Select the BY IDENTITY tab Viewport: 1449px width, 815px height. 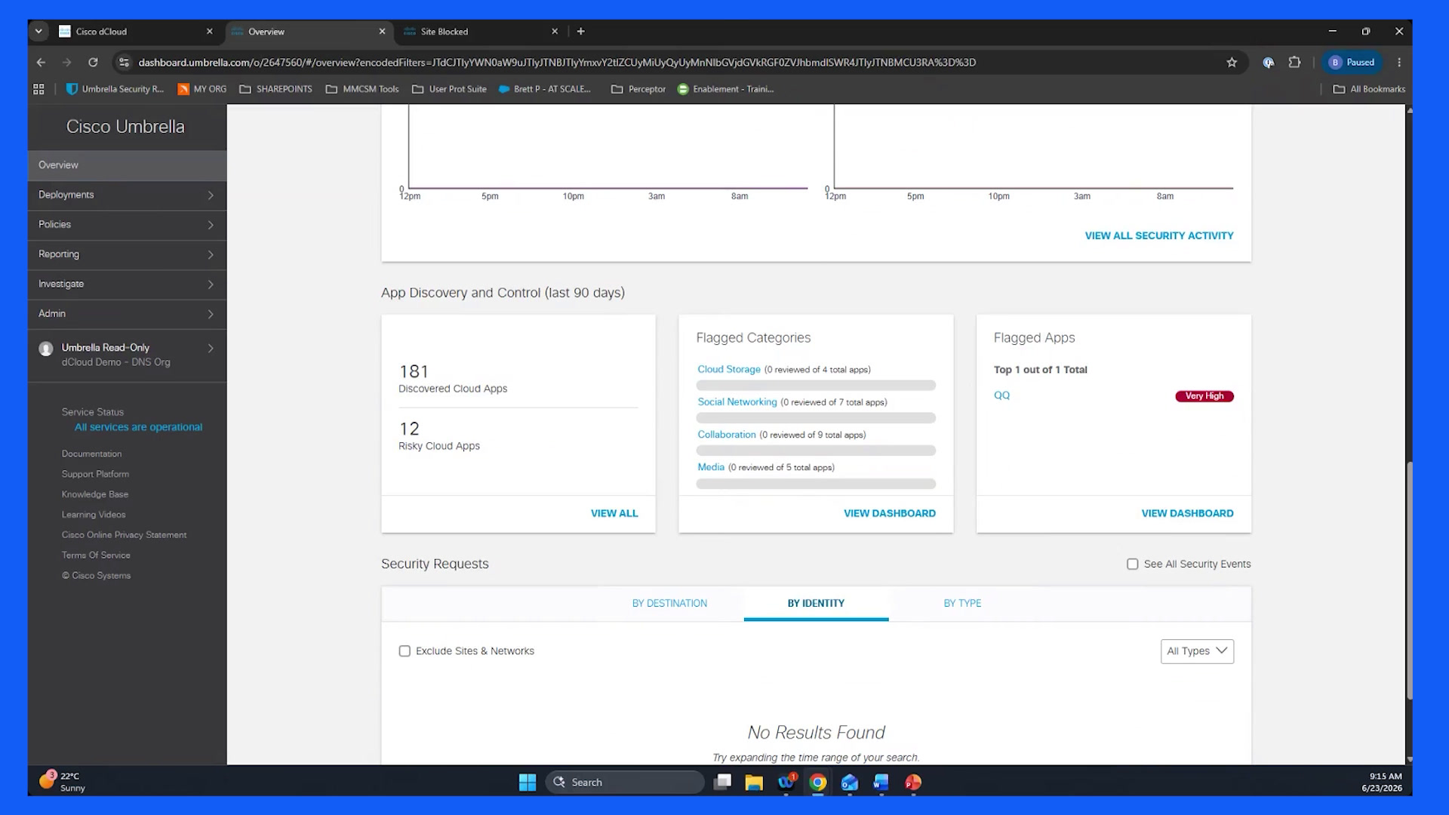(x=816, y=604)
